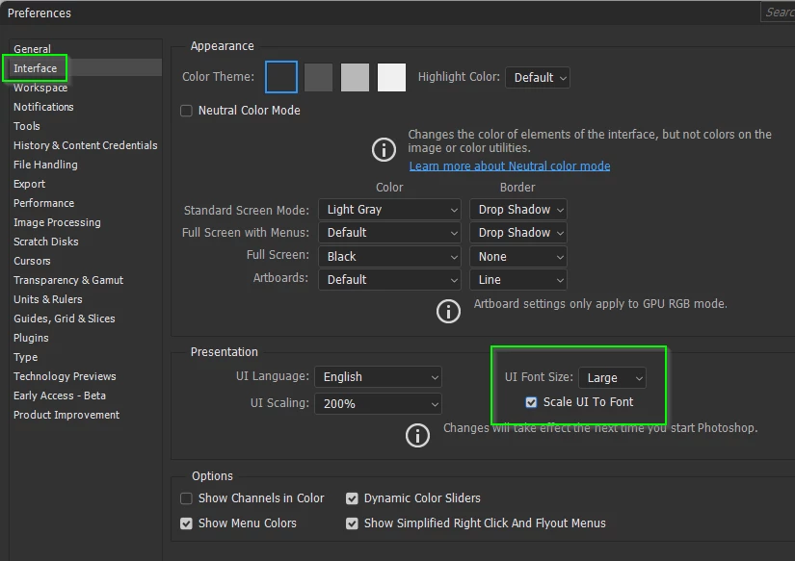Open Artboards border dropdown showing Line
The height and width of the screenshot is (561, 795).
pyautogui.click(x=518, y=279)
